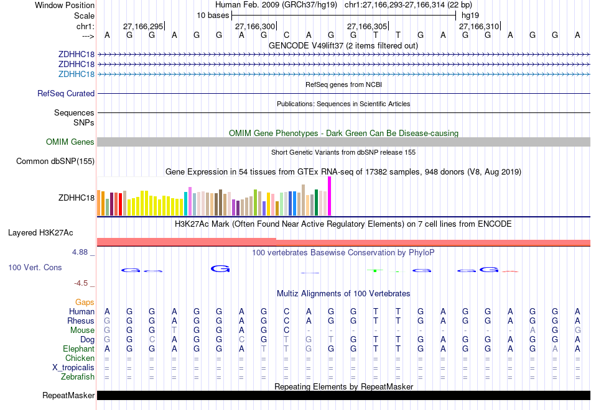Click the RepeatMasker side label

pos(68,395)
